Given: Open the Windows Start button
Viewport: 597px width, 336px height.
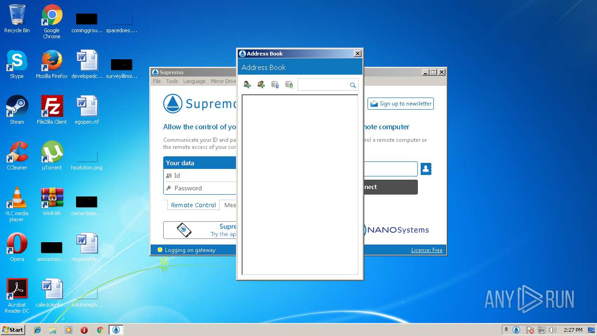Looking at the screenshot, I should [13, 329].
